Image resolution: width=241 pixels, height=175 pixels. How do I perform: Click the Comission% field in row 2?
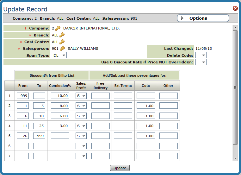click(x=60, y=106)
